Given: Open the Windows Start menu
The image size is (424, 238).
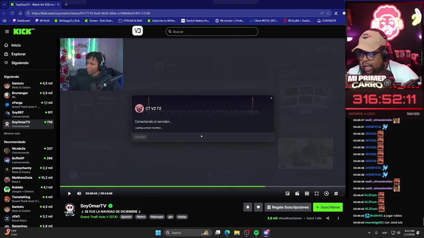Looking at the screenshot, I should coord(158,233).
